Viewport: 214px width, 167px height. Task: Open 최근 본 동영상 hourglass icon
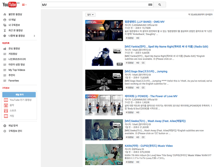pos(5,30)
